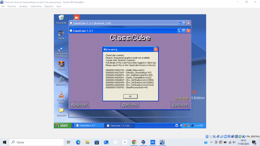Click VirtualBox optical disc status icon
Screen dimensions: 260x146
point(211,137)
